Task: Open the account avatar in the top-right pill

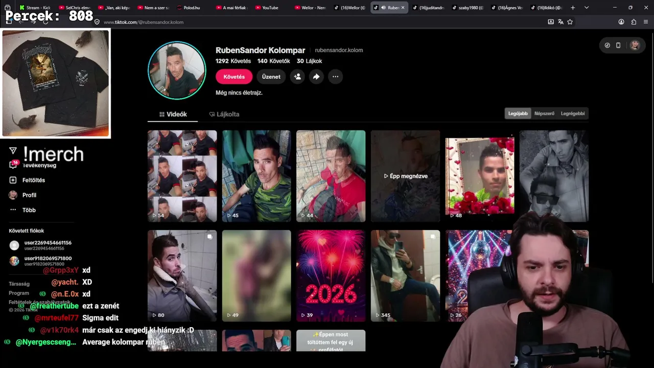Action: [635, 45]
